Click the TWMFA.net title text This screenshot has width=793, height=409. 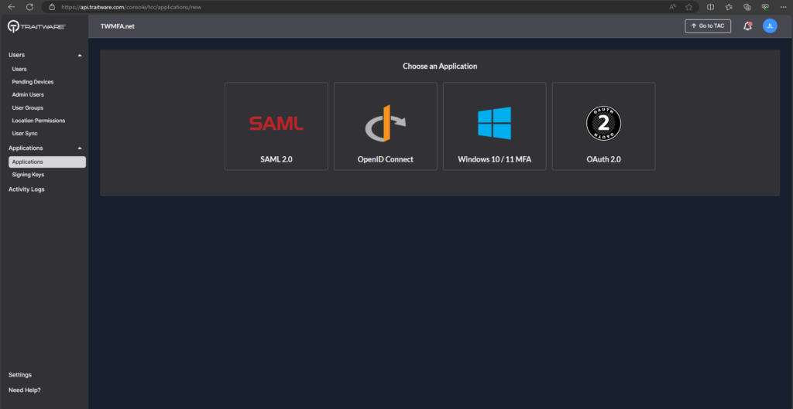pyautogui.click(x=118, y=26)
